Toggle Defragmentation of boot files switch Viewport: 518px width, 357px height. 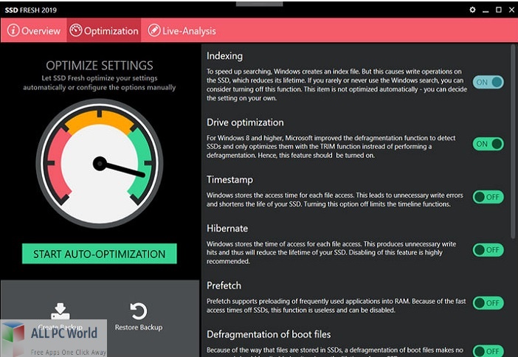coord(488,351)
